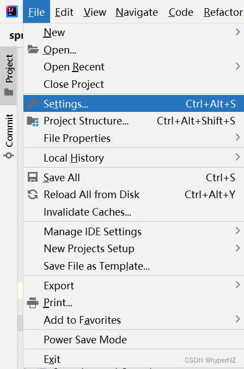
Task: Expand the New submenu arrow
Action: point(237,32)
